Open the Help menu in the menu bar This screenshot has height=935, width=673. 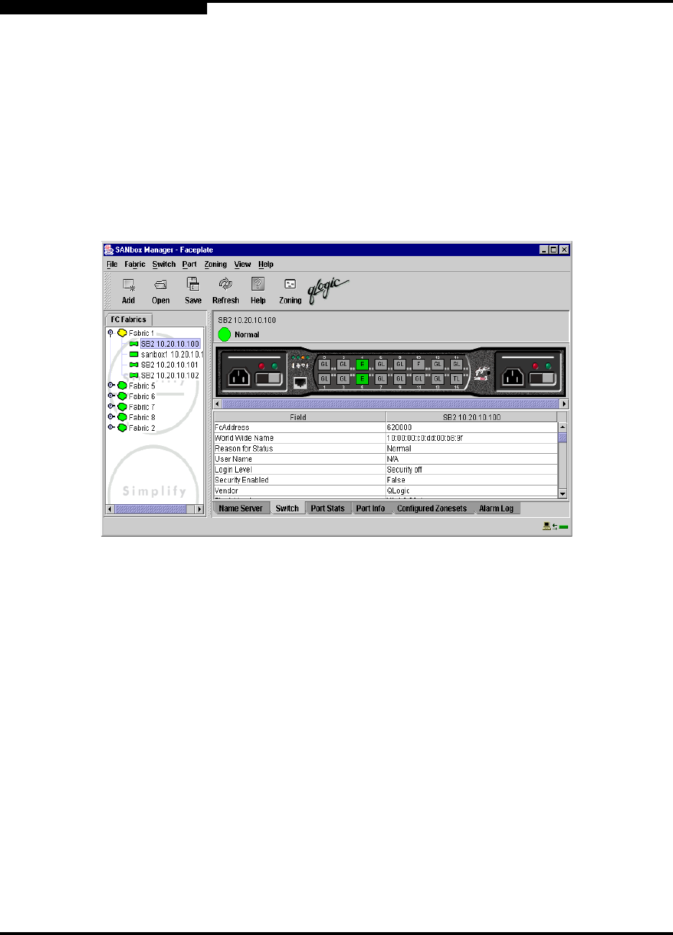point(266,265)
